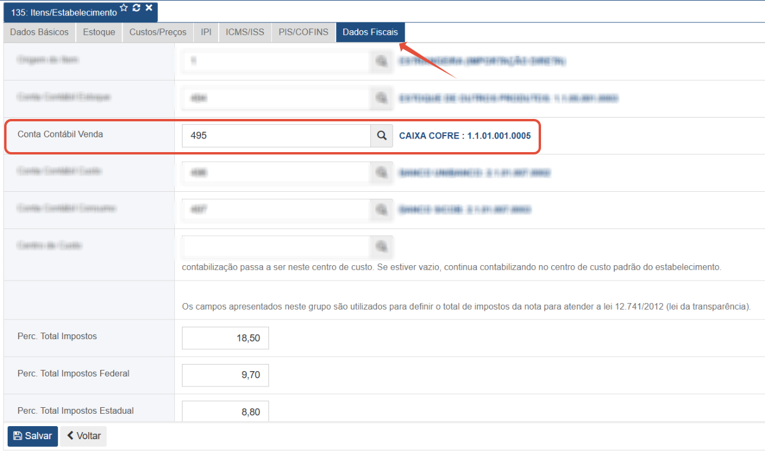Click the lei da transparência description text
Image resolution: width=765 pixels, height=451 pixels.
[467, 307]
